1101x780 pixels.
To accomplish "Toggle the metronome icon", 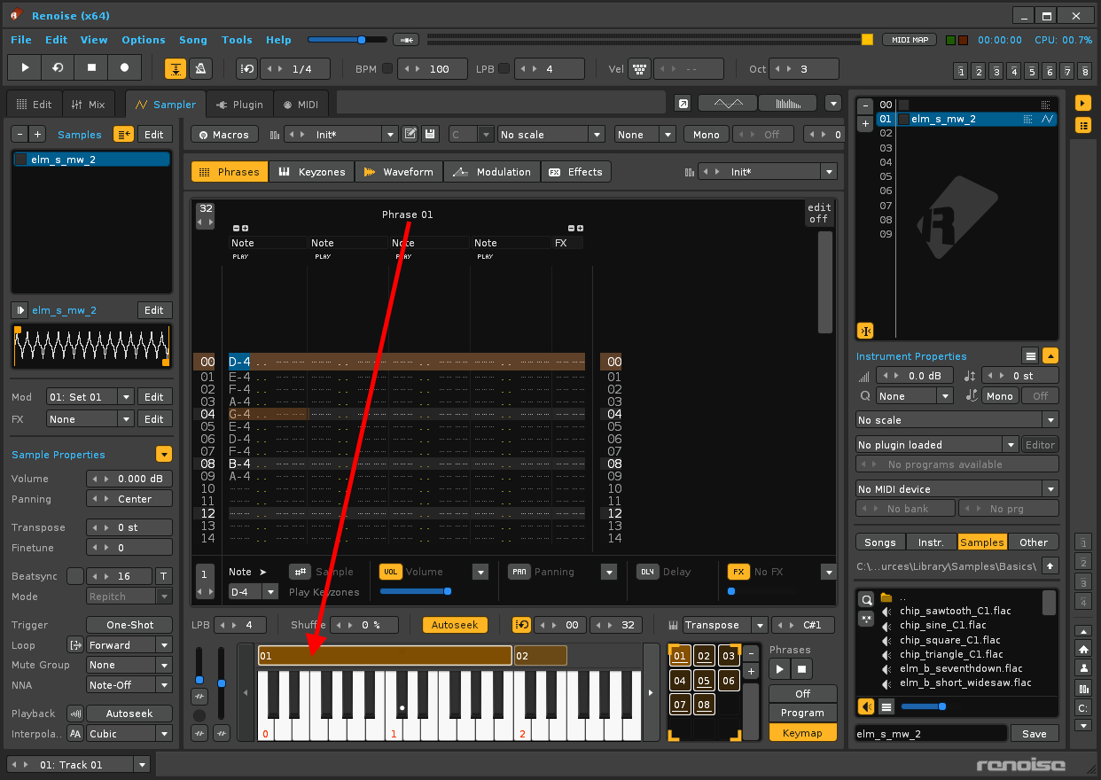I will pos(199,69).
